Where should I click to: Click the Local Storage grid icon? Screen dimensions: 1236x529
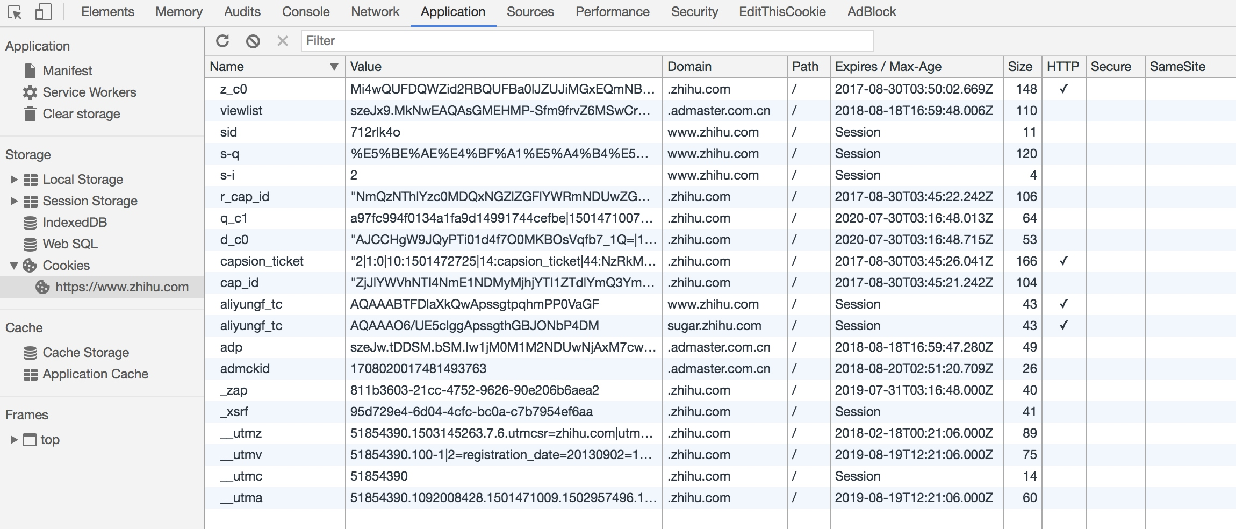tap(31, 180)
